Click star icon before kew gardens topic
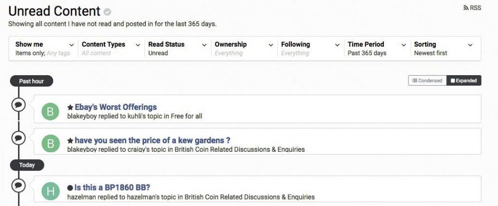Image resolution: width=498 pixels, height=206 pixels. point(70,141)
